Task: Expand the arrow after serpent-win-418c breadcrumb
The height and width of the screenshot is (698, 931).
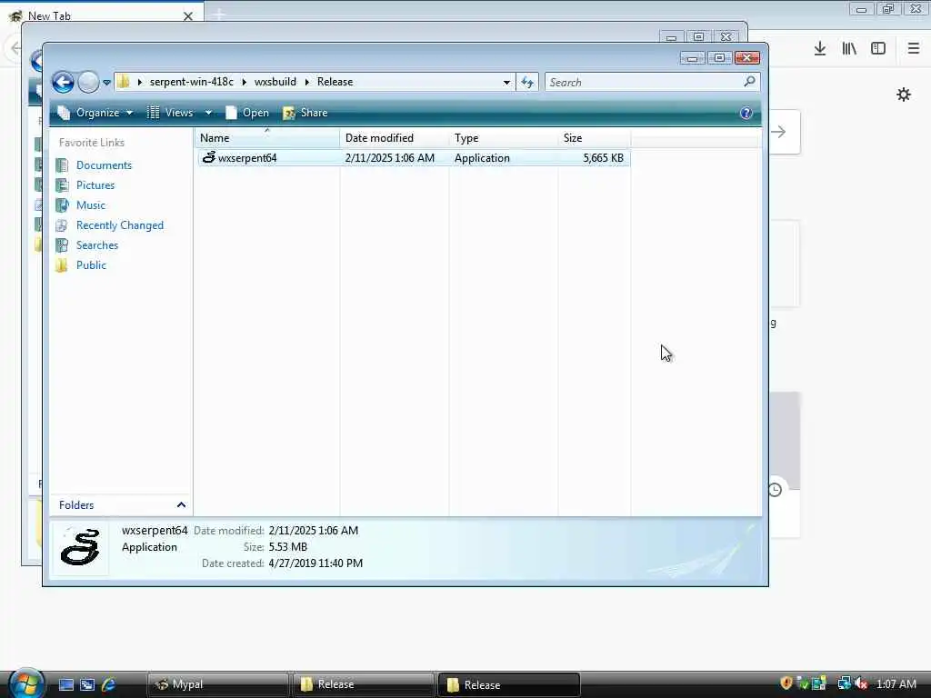Action: 244,82
